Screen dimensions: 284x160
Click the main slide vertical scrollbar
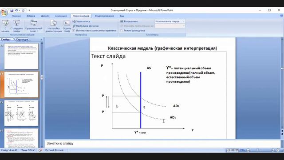(x=282, y=84)
